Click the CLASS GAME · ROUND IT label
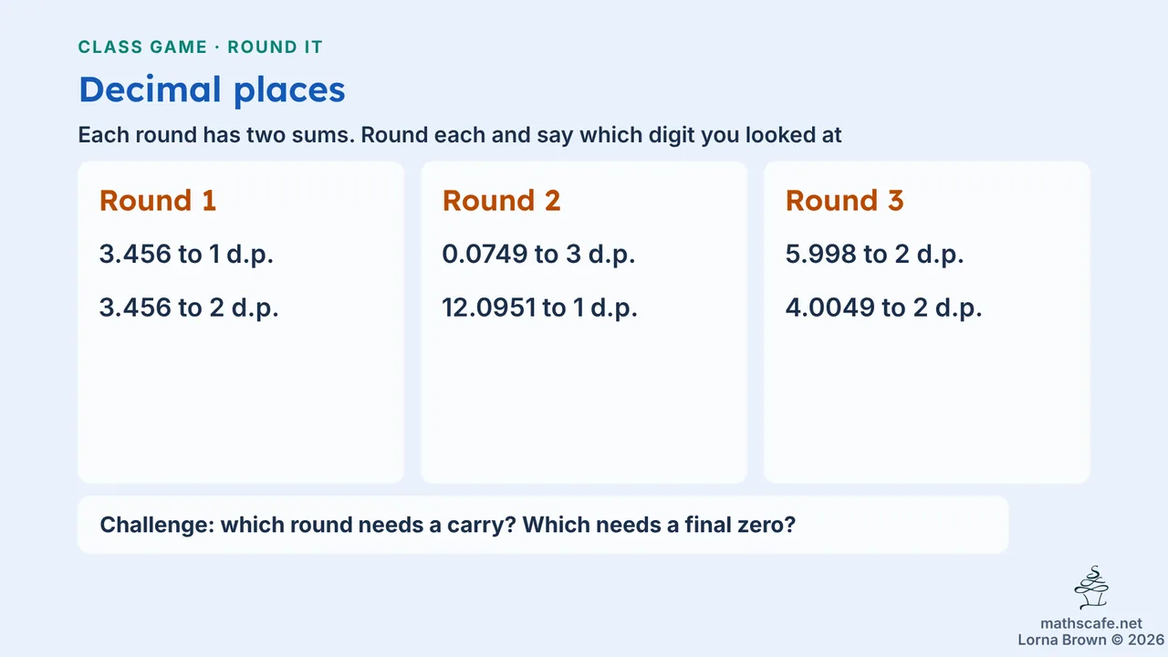This screenshot has height=657, width=1168. point(200,47)
